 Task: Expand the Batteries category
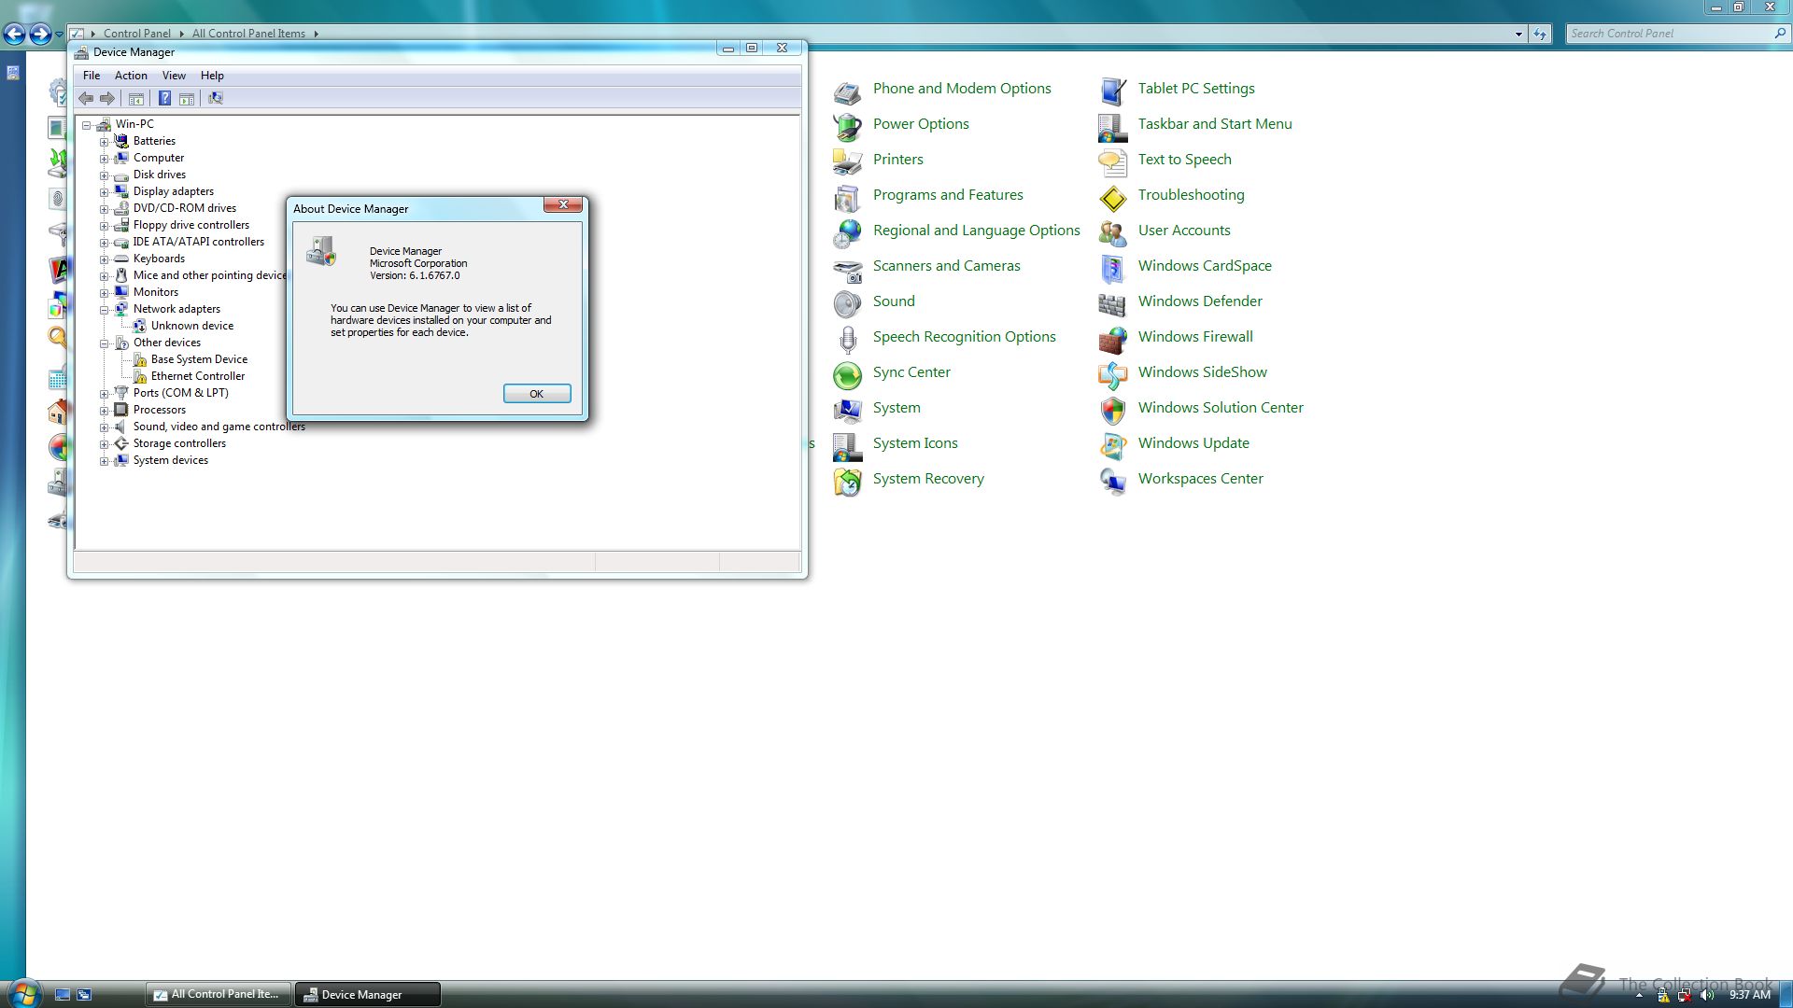105,141
